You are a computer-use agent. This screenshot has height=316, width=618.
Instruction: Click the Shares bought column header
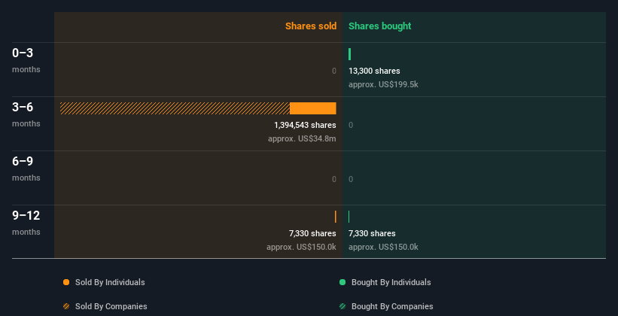tap(380, 26)
